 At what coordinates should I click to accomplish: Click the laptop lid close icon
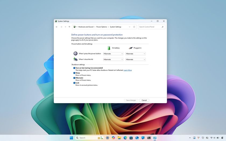click(75, 59)
